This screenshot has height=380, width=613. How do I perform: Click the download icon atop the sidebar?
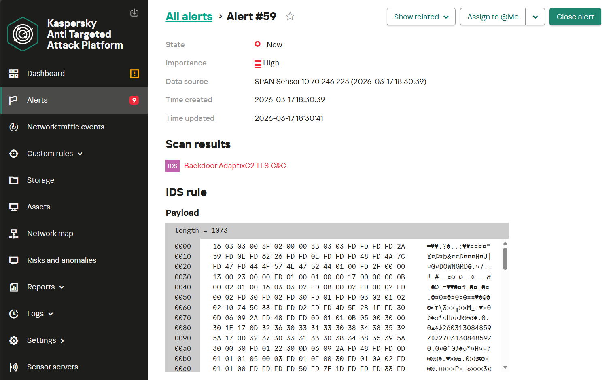(x=134, y=13)
